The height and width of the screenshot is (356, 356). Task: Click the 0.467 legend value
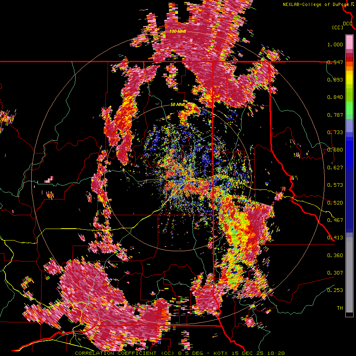click(x=335, y=220)
